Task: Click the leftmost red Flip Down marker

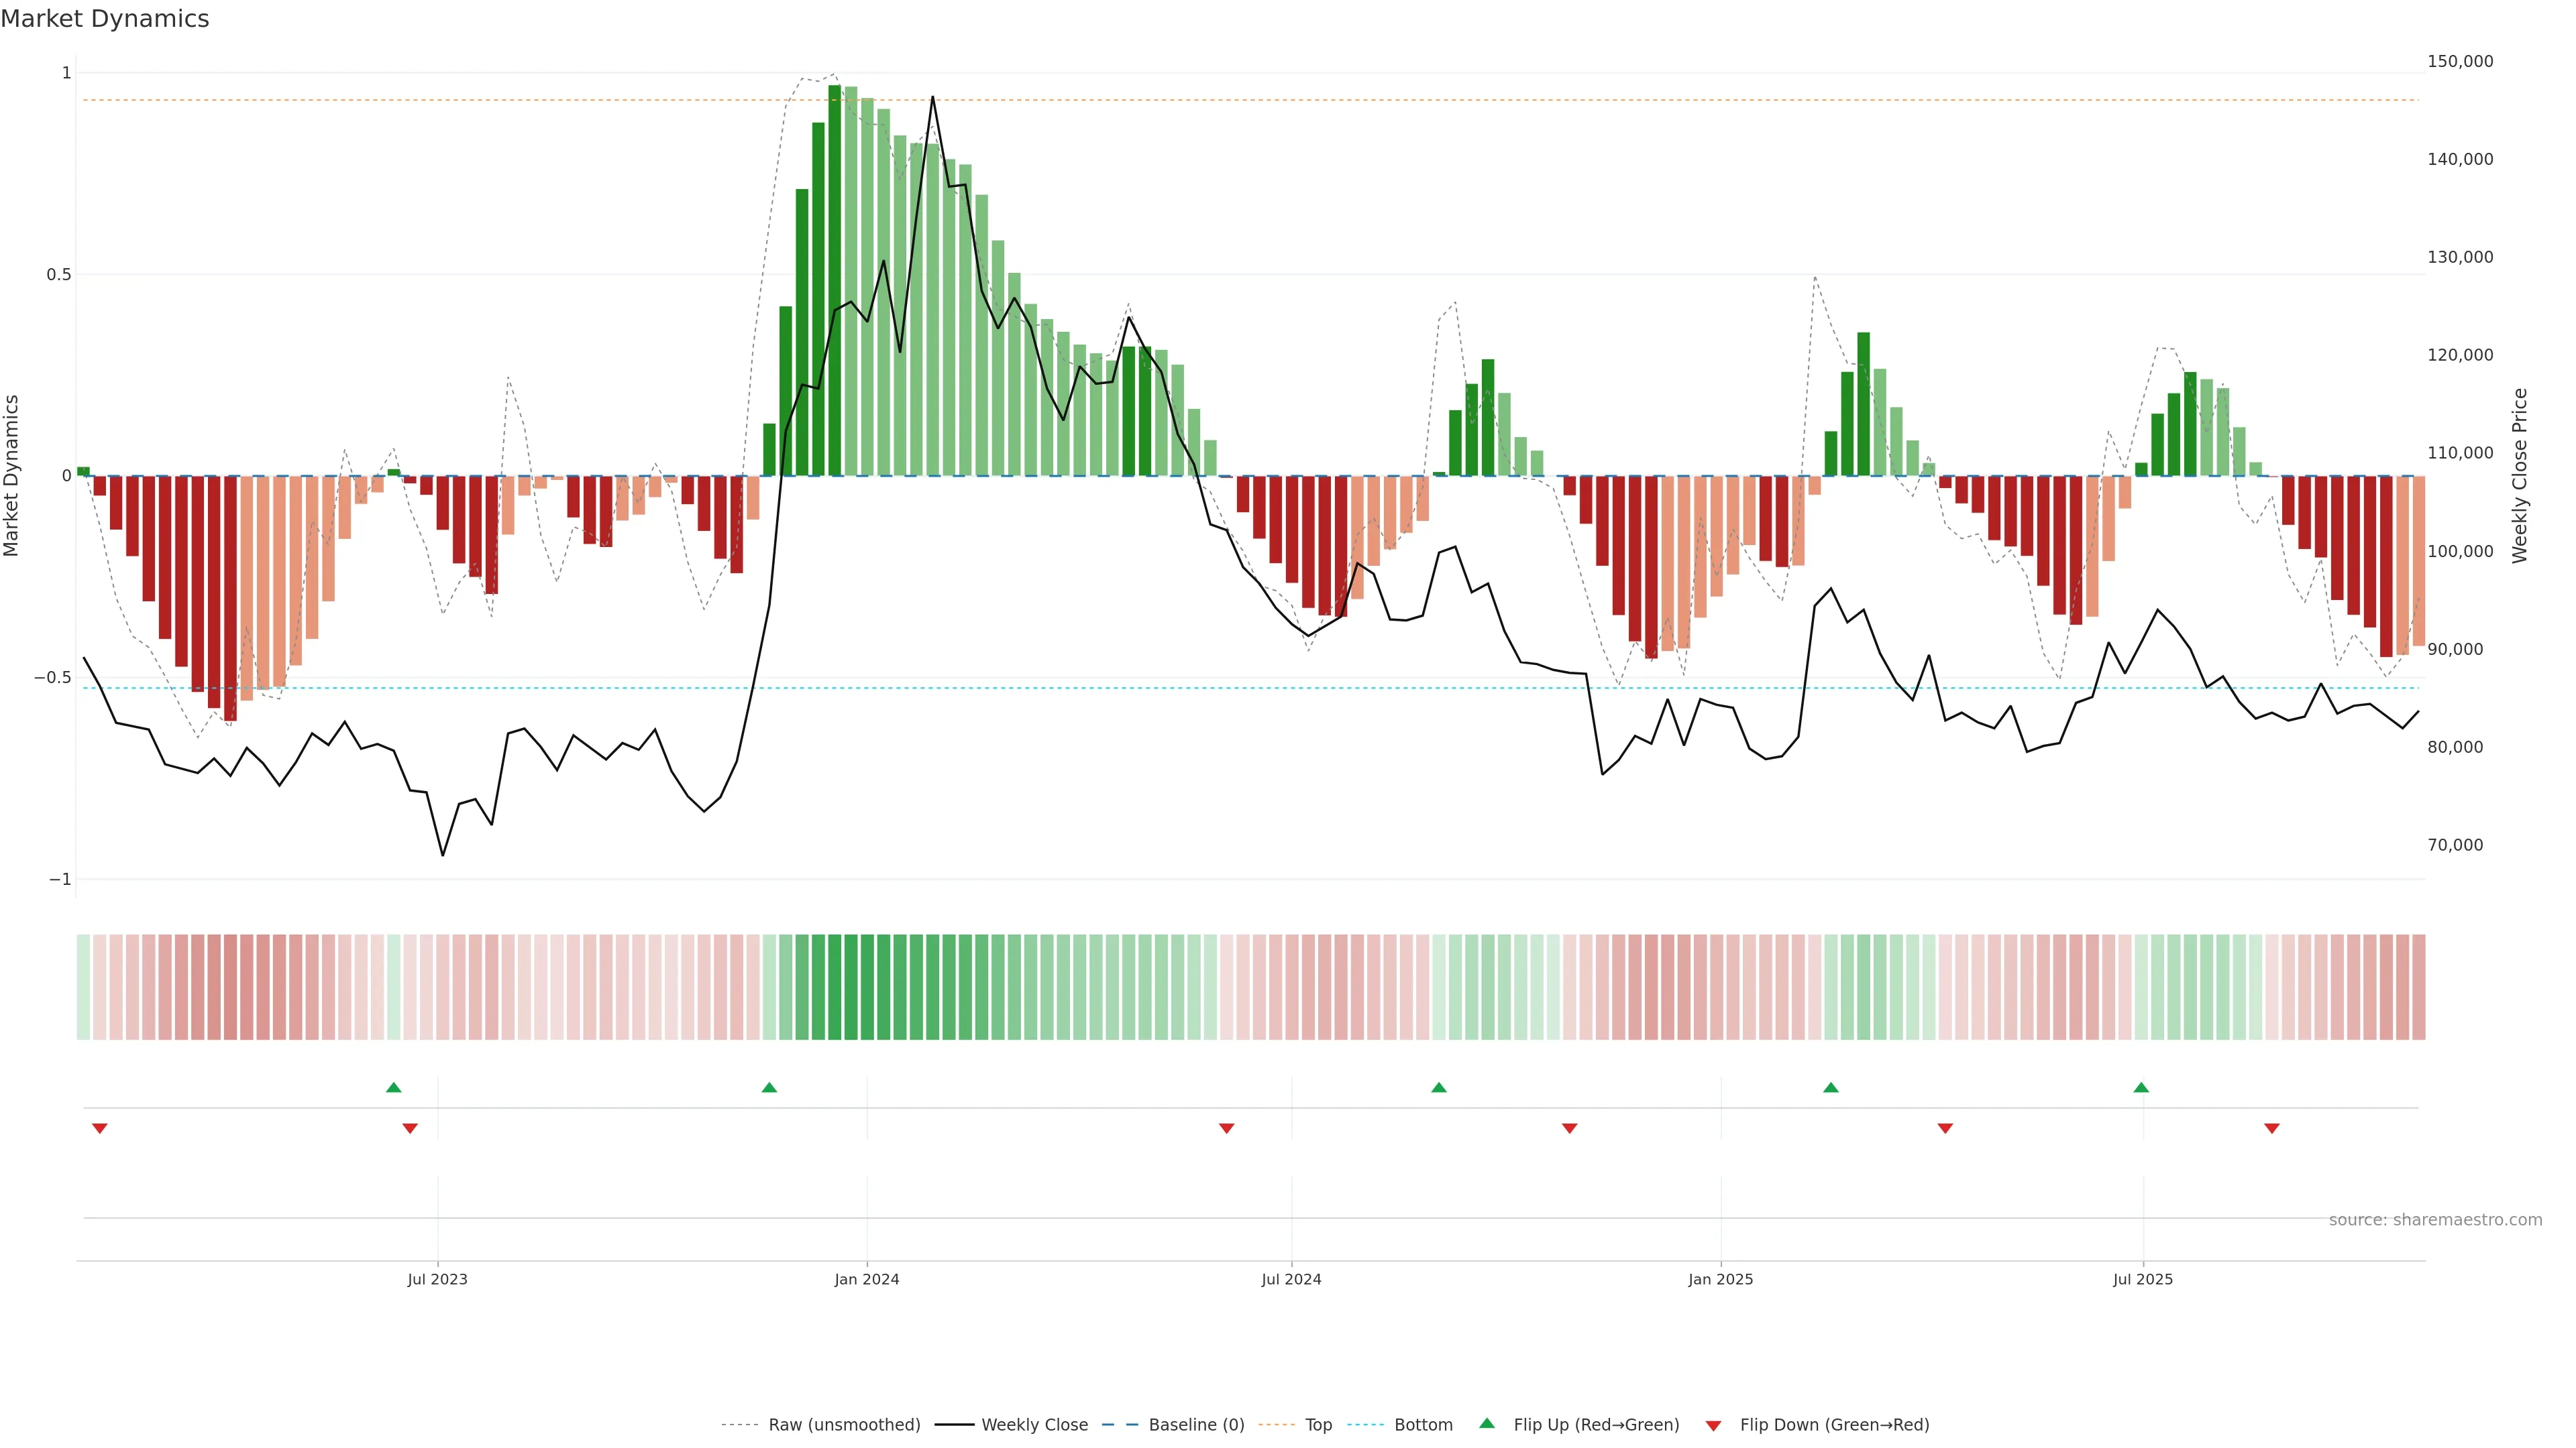Action: pyautogui.click(x=99, y=1128)
